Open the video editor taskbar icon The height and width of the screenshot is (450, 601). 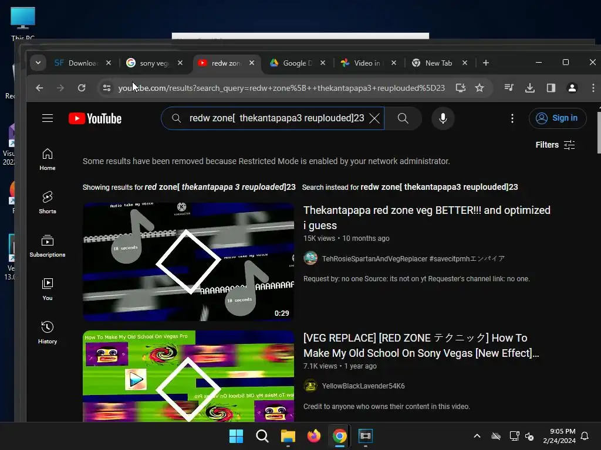[x=365, y=436]
